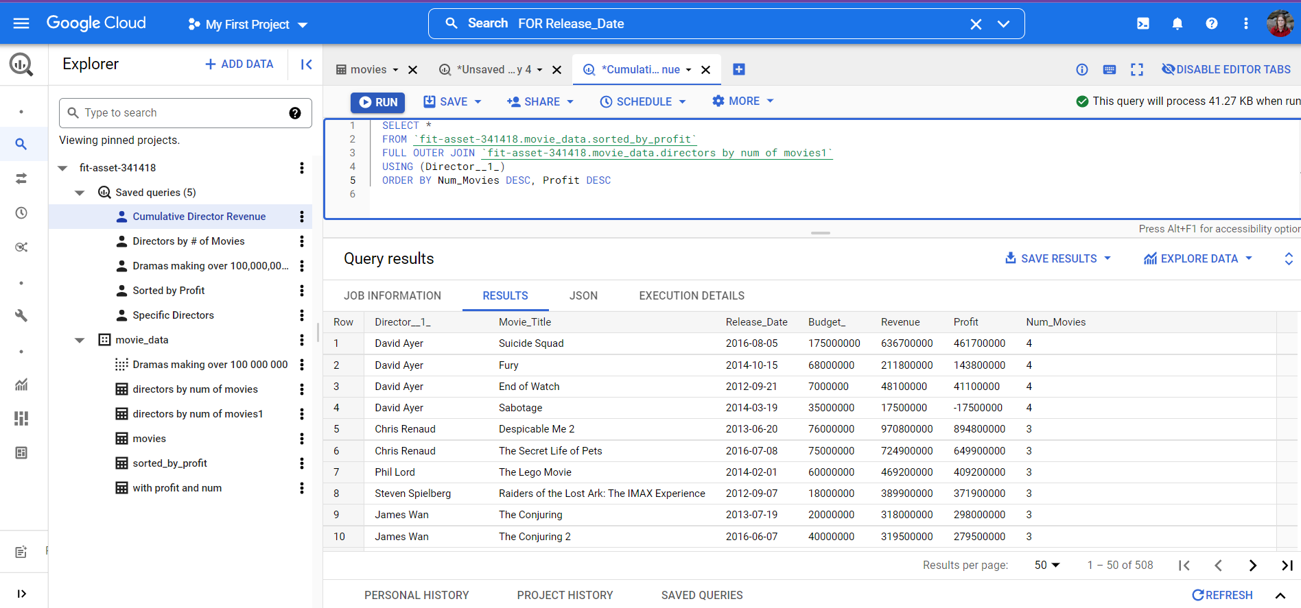
Task: Click the ADD DATA button
Action: 239,64
